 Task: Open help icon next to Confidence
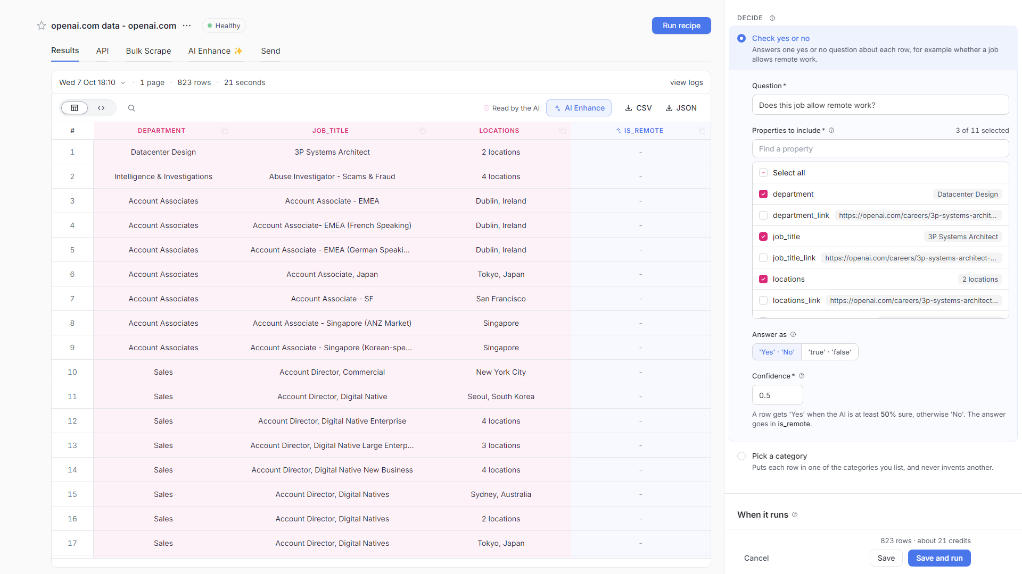[802, 376]
